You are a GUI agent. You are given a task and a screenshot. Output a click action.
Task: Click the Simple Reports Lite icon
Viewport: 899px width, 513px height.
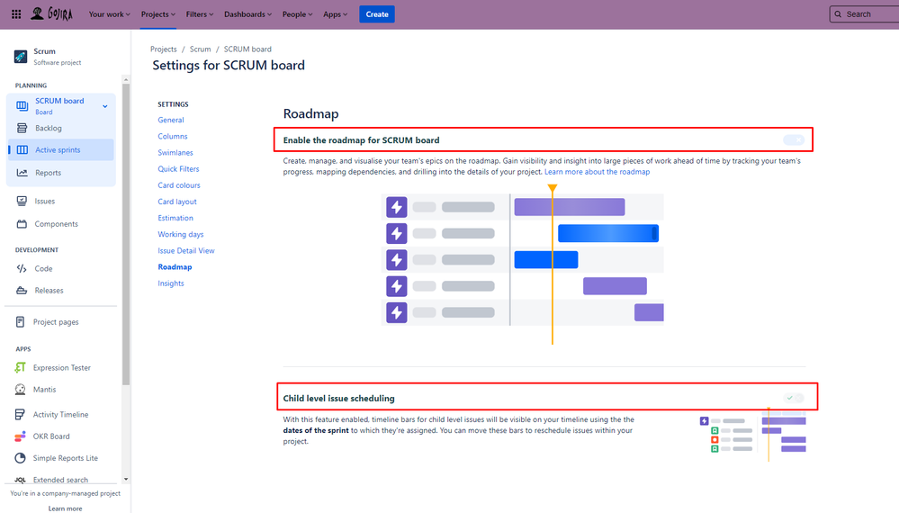point(20,458)
